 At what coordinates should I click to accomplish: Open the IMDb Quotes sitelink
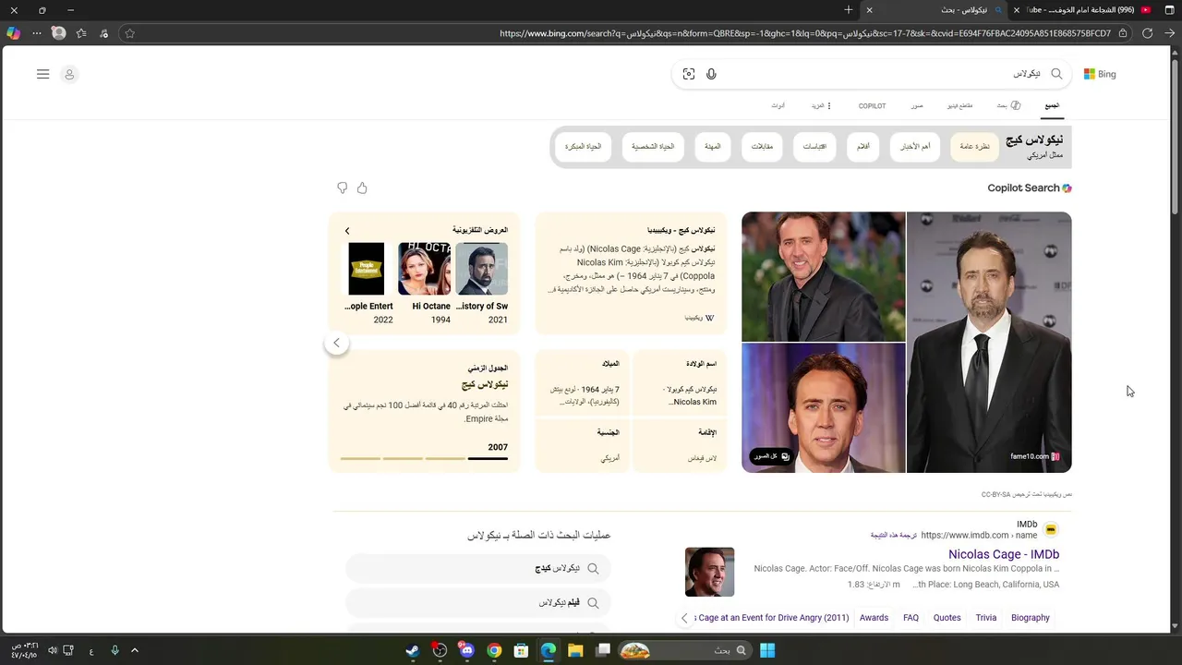947,618
